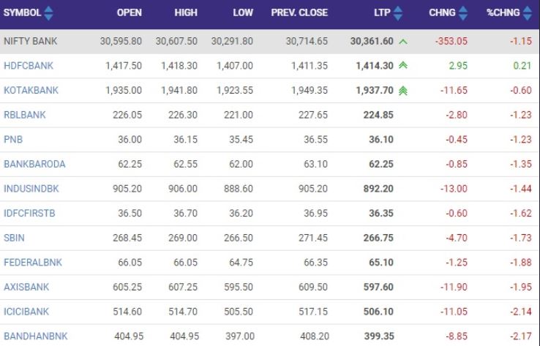The height and width of the screenshot is (346, 540).
Task: Sort table by SYMBOL column arrows
Action: (48, 13)
